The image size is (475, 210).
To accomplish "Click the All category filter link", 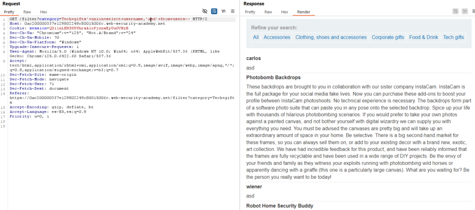I will pyautogui.click(x=256, y=37).
